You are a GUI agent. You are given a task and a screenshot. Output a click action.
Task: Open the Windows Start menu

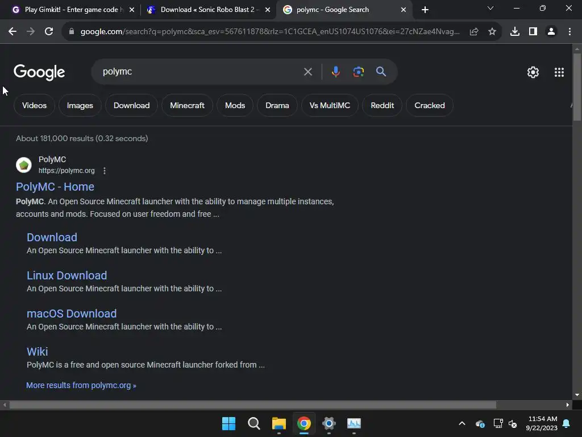[x=228, y=423]
